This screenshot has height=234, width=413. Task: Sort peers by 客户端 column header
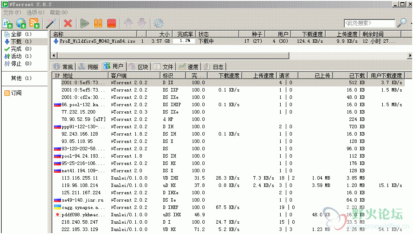[x=134, y=76]
